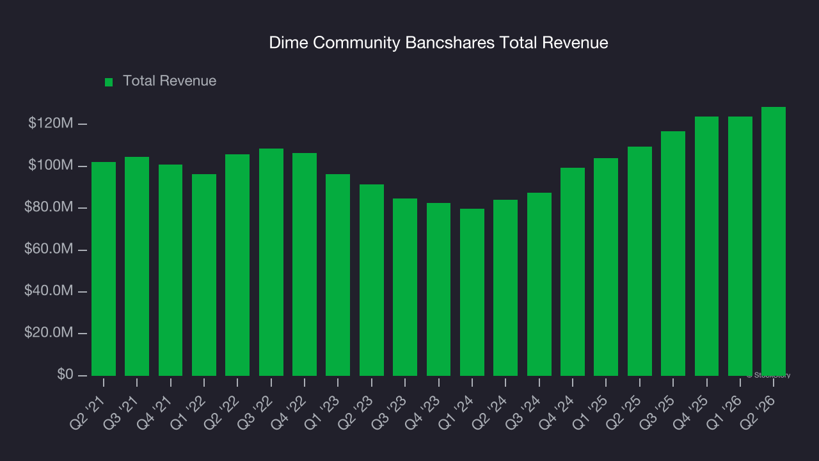The height and width of the screenshot is (461, 819).
Task: Select the Q3 '22 revenue bar
Action: (x=271, y=262)
